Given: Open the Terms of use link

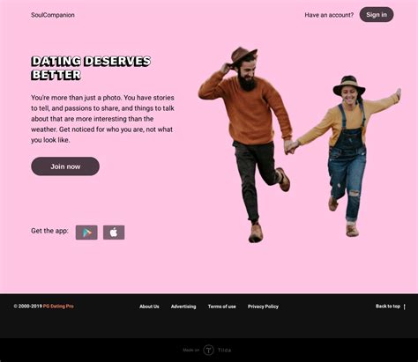Looking at the screenshot, I should (x=221, y=307).
